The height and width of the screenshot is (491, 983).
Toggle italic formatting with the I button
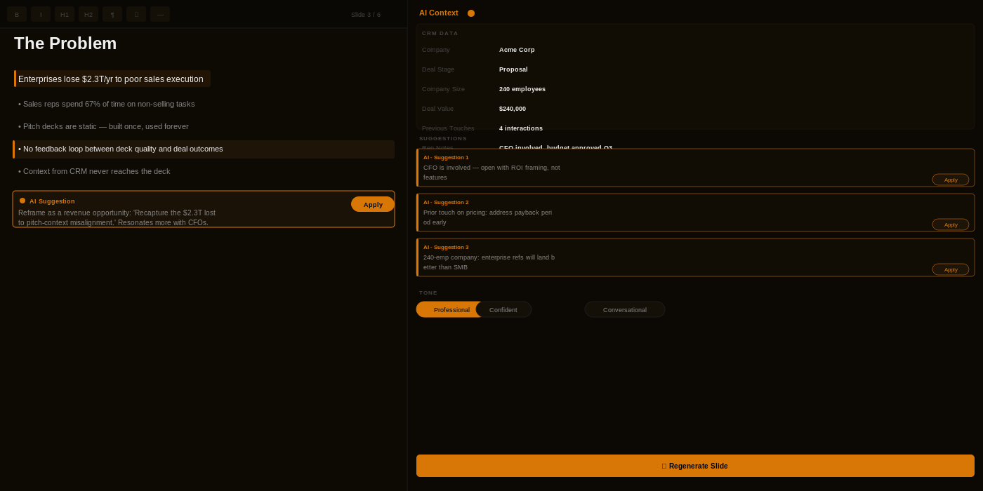click(x=41, y=14)
